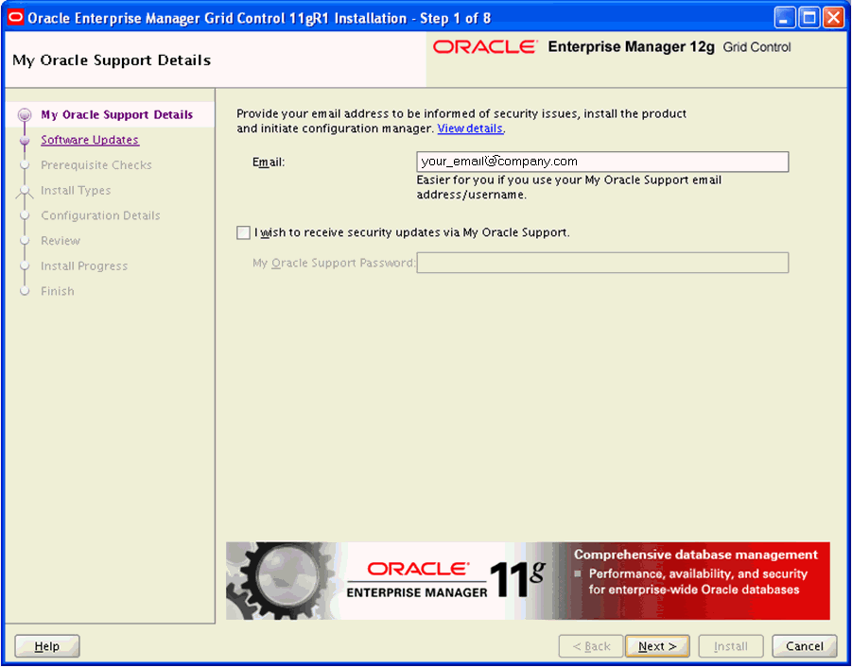Click the Finish step
The image size is (852, 667).
pos(57,291)
